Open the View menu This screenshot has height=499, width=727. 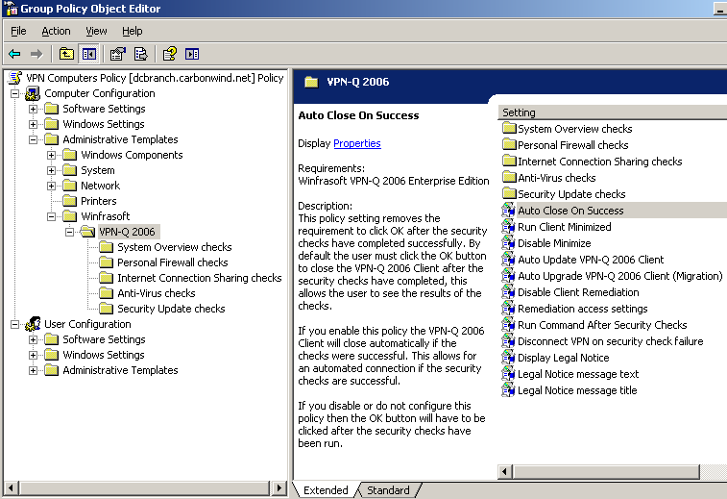click(96, 31)
